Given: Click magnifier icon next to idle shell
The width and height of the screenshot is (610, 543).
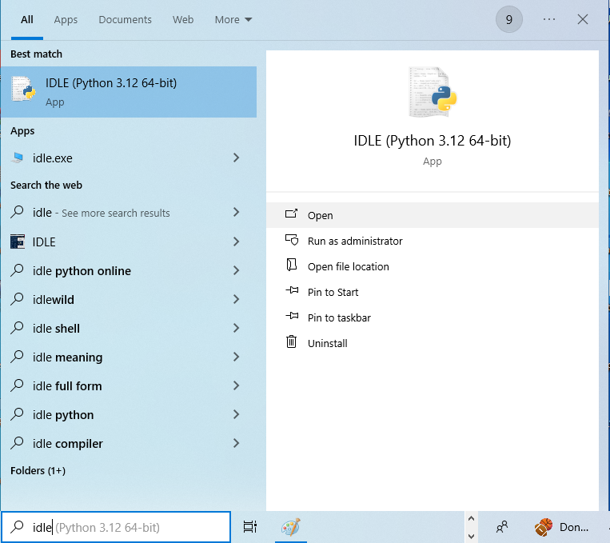Looking at the screenshot, I should (x=17, y=328).
